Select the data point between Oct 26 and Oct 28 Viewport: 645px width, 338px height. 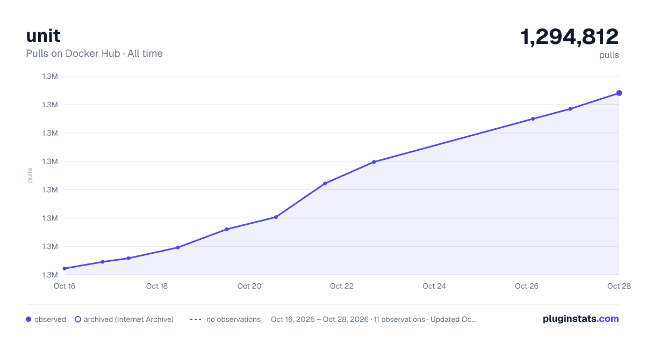point(570,109)
